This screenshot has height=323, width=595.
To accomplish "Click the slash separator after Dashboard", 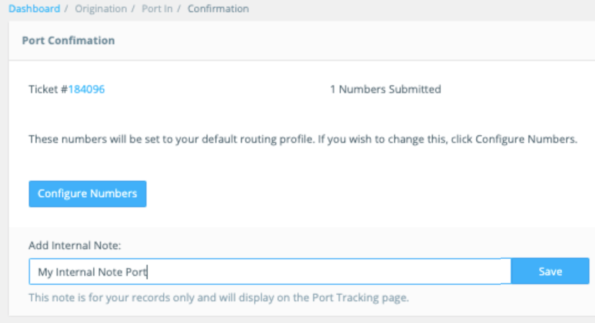I will coord(65,9).
